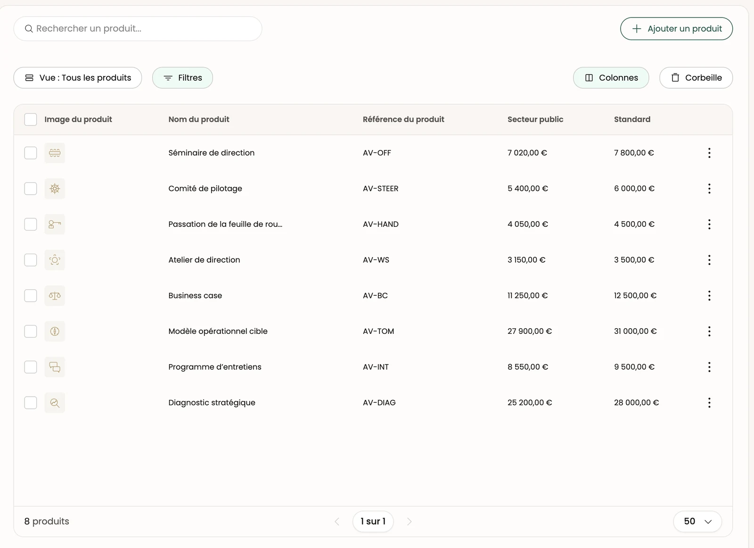
Task: Sort by Nom du produit column header
Action: click(199, 119)
